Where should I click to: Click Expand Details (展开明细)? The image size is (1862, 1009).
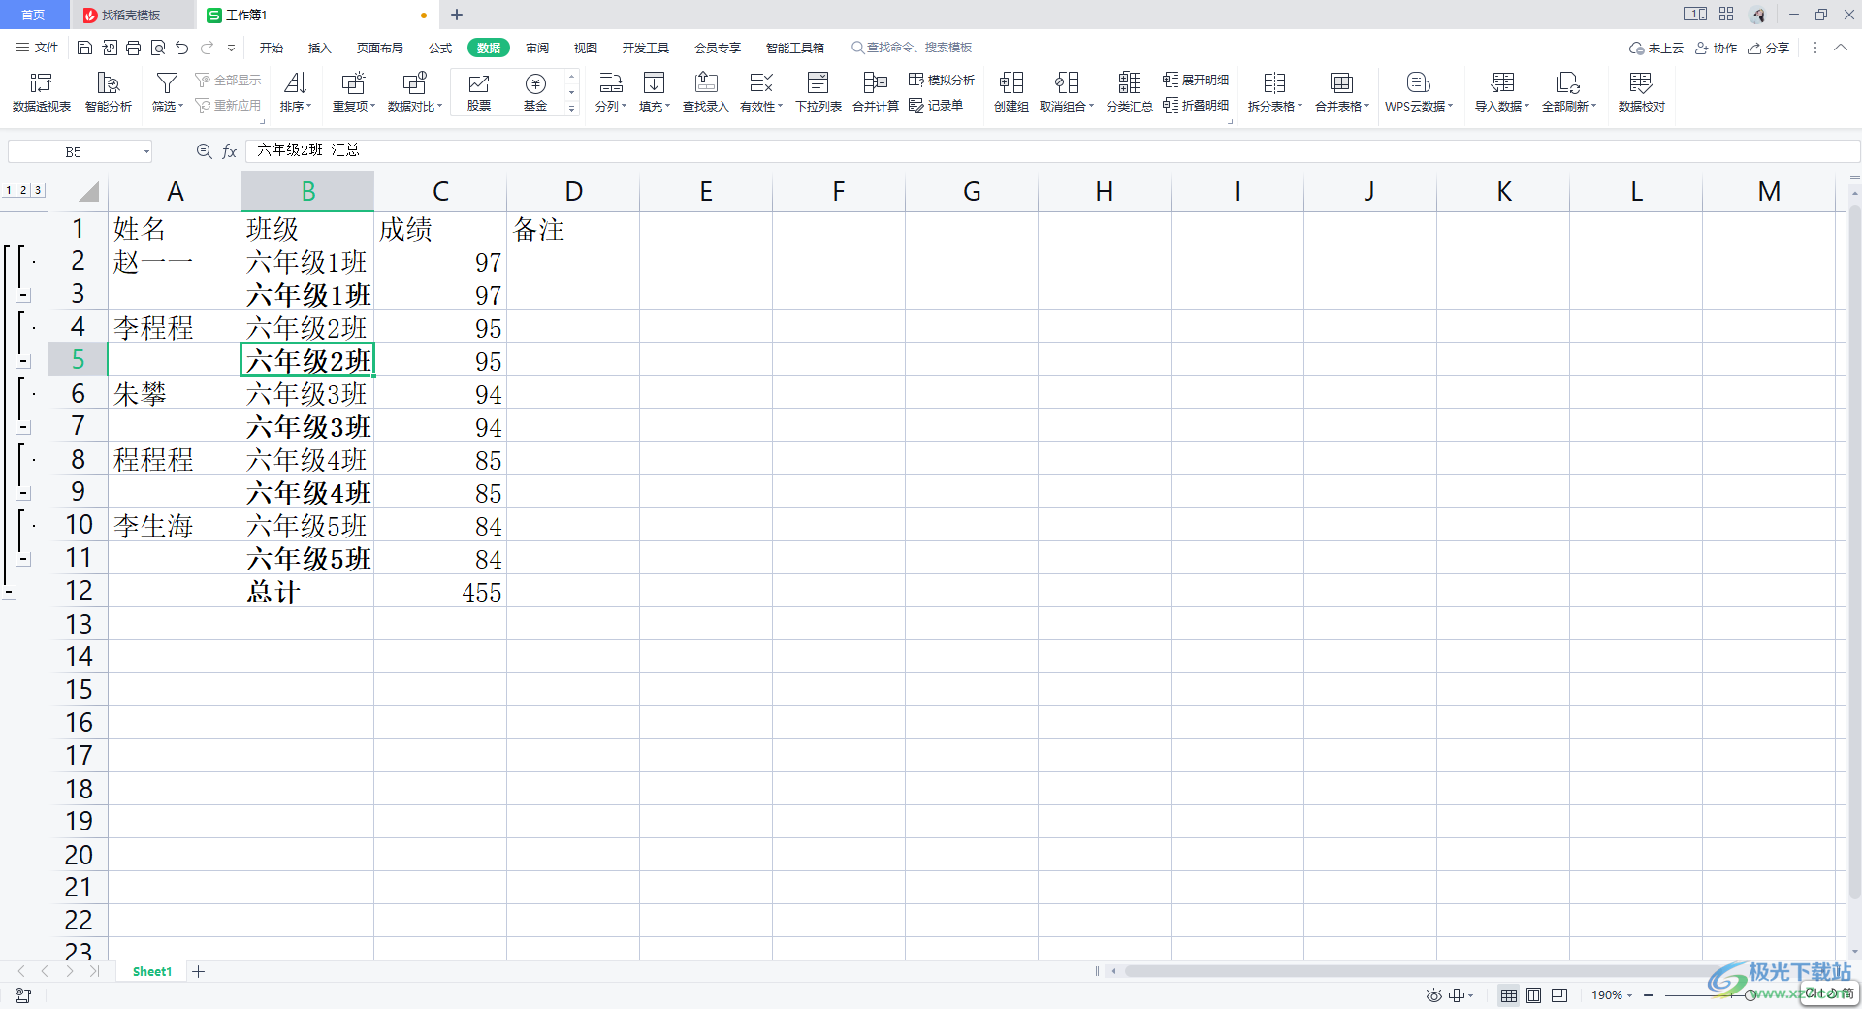point(1196,80)
